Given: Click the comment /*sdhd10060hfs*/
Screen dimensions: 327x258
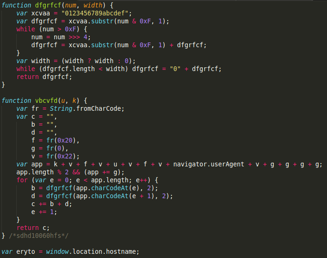Looking at the screenshot, I should pyautogui.click(x=39, y=236).
